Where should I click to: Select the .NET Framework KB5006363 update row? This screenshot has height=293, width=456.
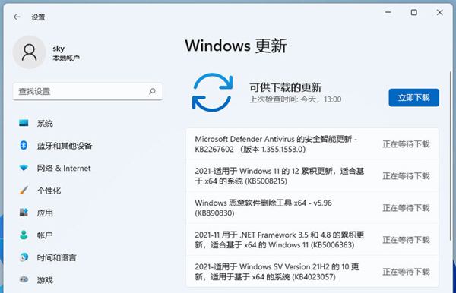(x=312, y=240)
